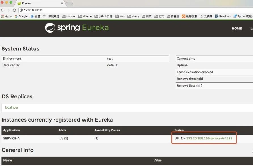Click the Application column header
Viewport: 253px width, 166px height.
click(11, 130)
